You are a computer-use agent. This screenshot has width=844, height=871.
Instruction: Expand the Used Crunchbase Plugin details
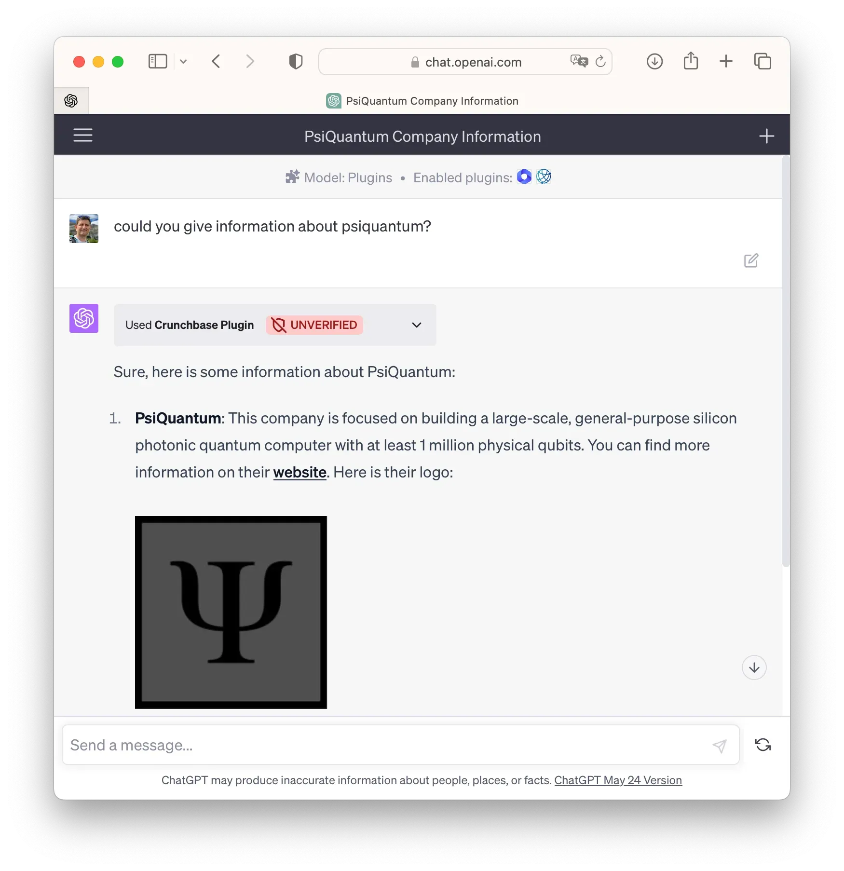(x=417, y=325)
